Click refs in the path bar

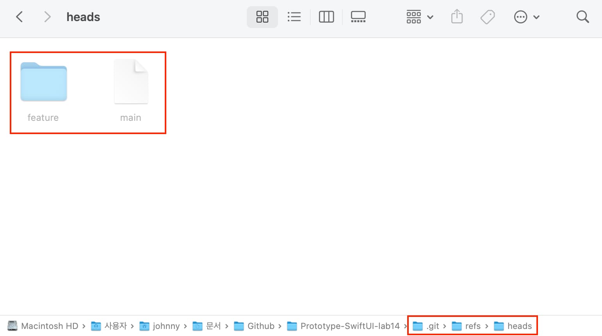coord(466,326)
